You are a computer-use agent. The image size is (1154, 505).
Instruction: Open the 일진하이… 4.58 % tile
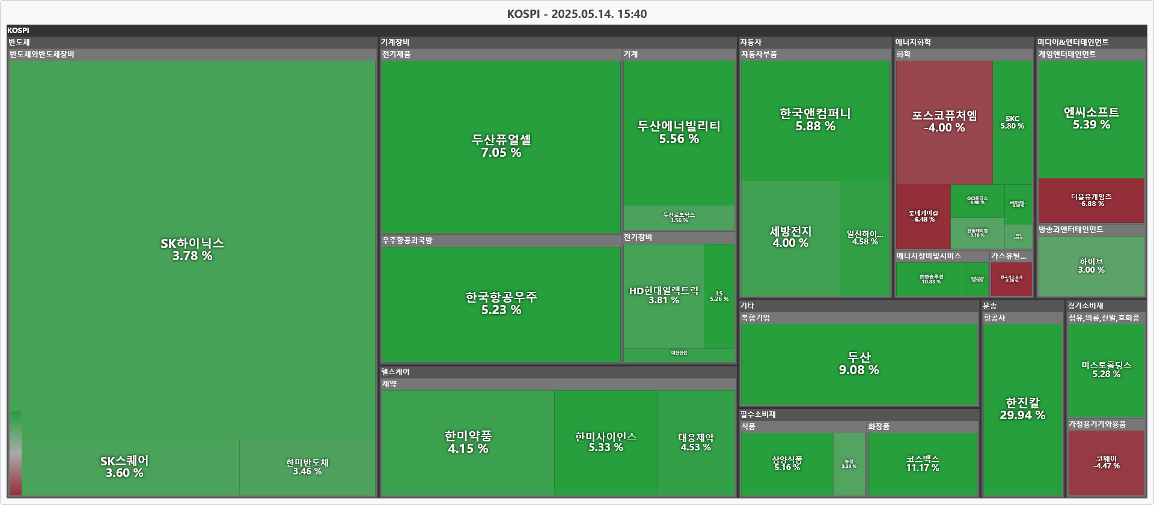pyautogui.click(x=865, y=238)
